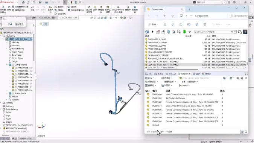Click the scissors cut icon in the Components window
The image size is (254, 143).
pyautogui.click(x=165, y=24)
